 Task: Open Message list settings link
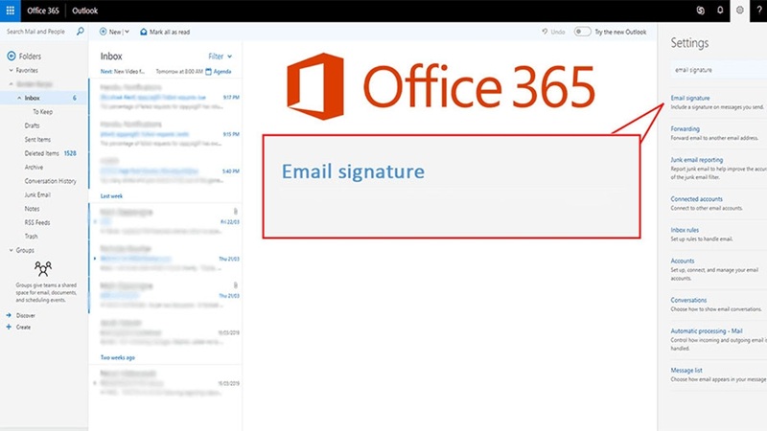[x=686, y=371]
